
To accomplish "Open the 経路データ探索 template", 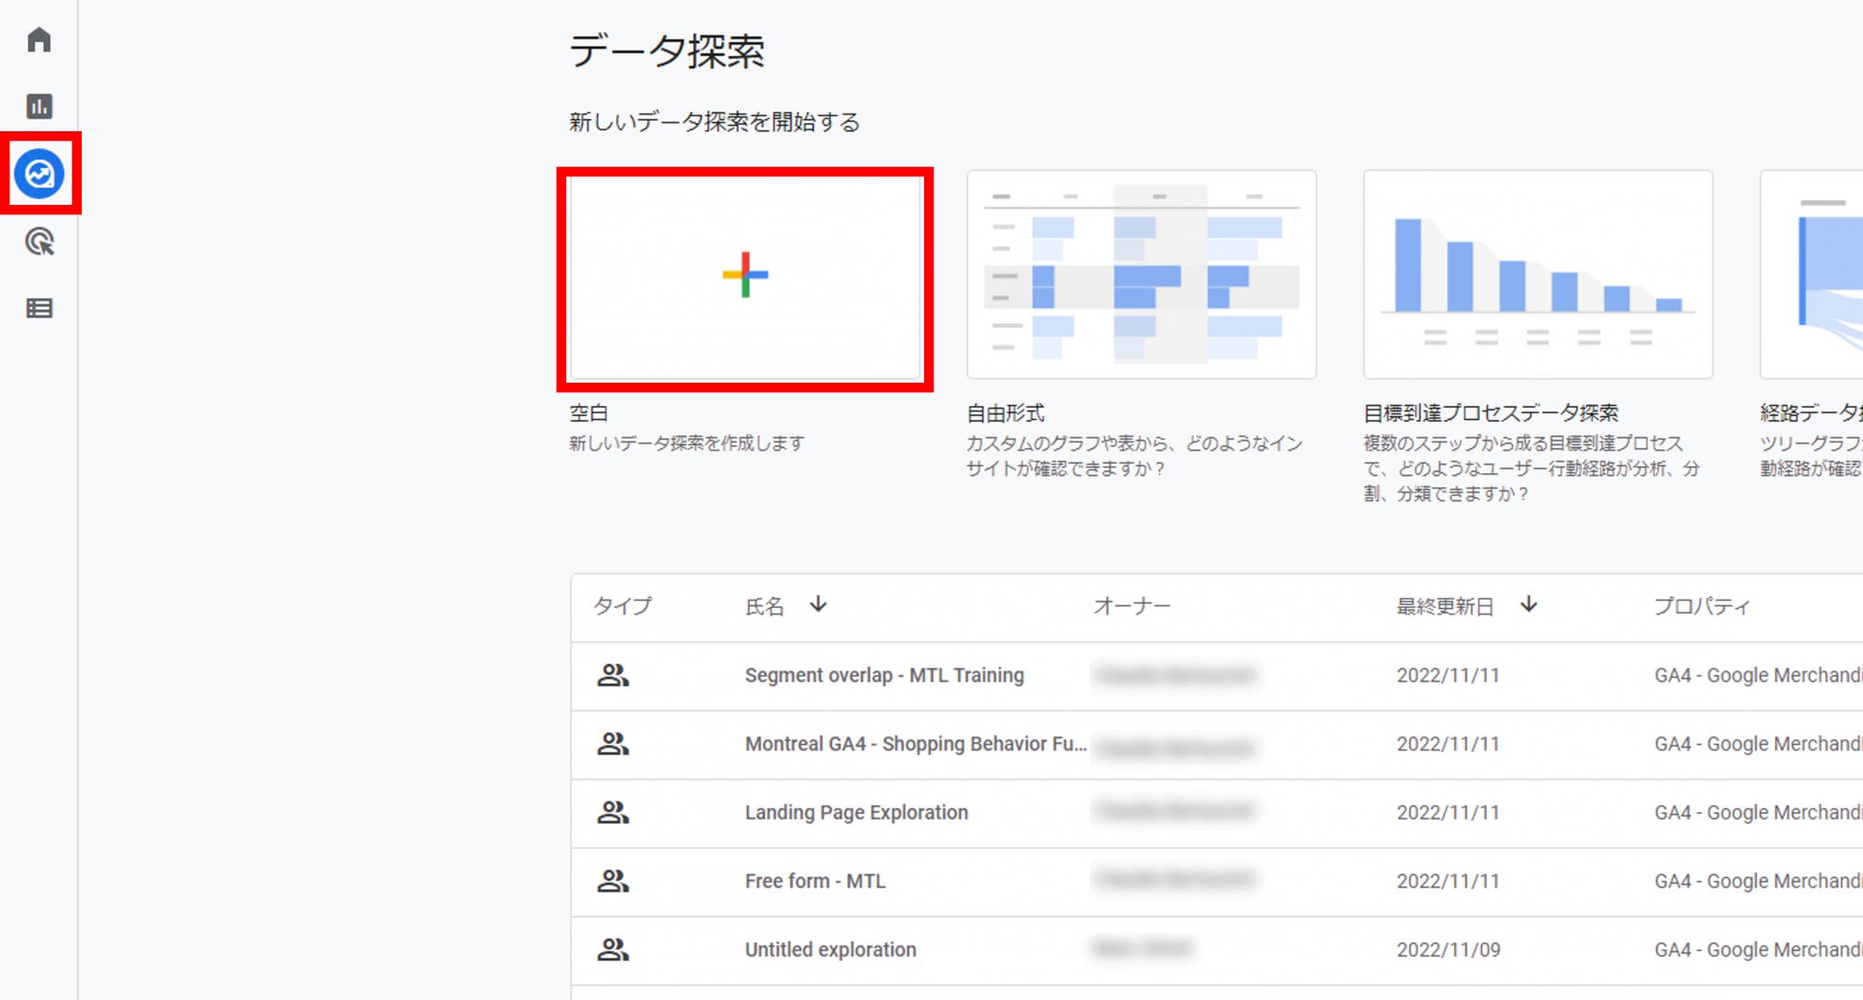I will pyautogui.click(x=1816, y=276).
